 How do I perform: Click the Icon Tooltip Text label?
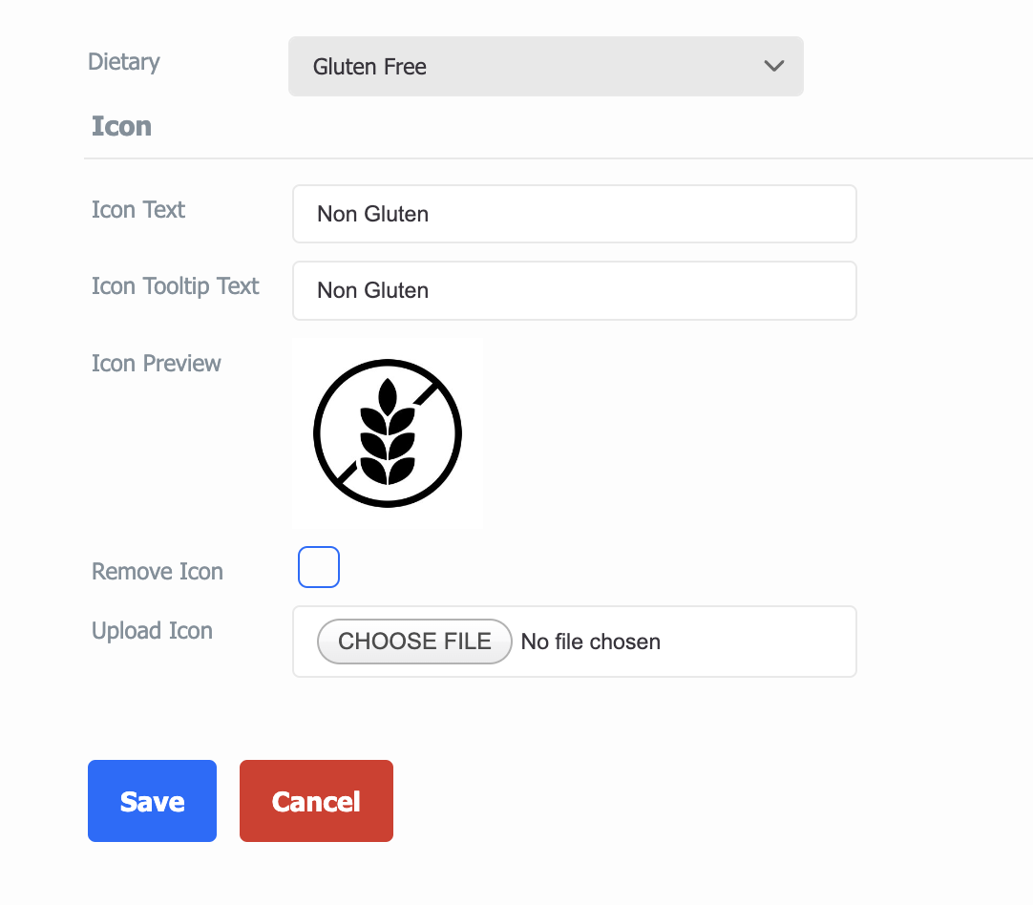(x=176, y=286)
